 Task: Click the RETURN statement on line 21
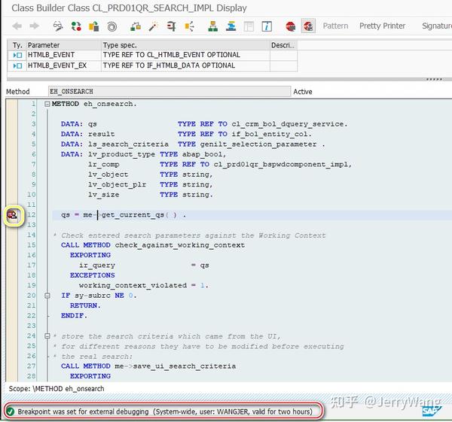pos(85,305)
